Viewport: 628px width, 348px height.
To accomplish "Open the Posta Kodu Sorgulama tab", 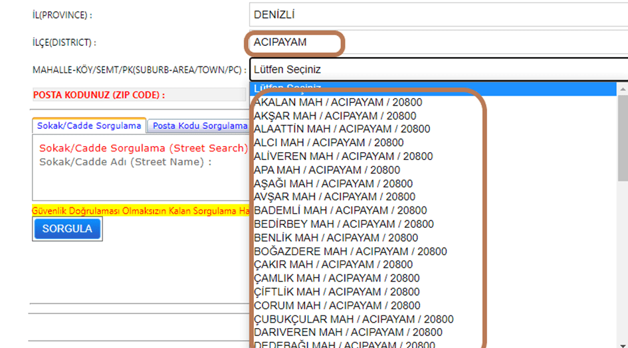I will click(x=199, y=126).
